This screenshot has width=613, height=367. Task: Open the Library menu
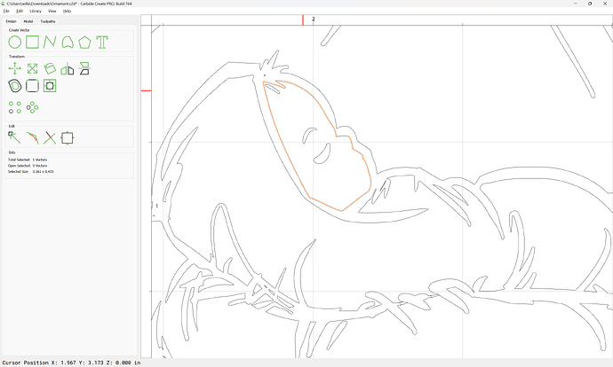[x=36, y=11]
